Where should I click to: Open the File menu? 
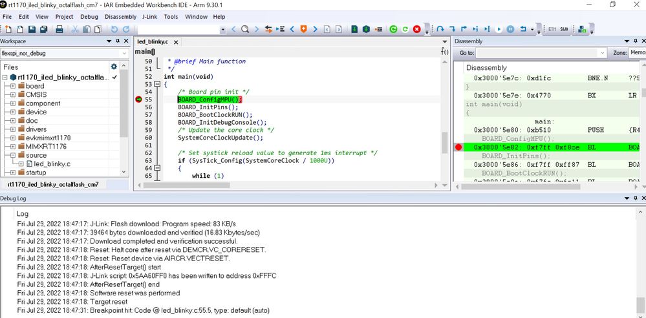[7, 16]
